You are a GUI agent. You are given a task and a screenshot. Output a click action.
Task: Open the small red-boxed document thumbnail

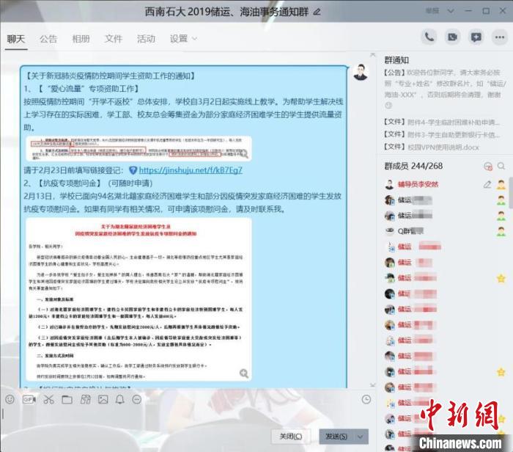[139, 148]
